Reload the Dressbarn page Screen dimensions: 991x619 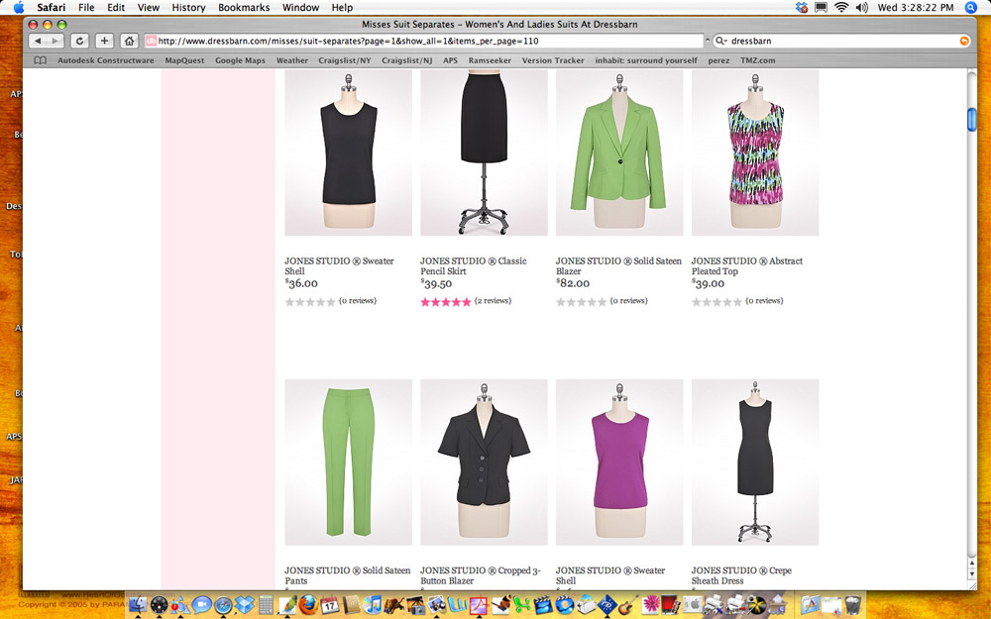pos(79,41)
